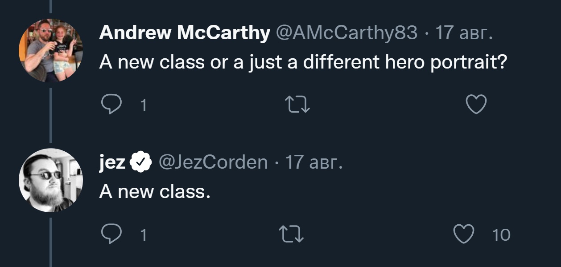Like Andrew McCarthy's tweet with the heart icon

coord(476,105)
